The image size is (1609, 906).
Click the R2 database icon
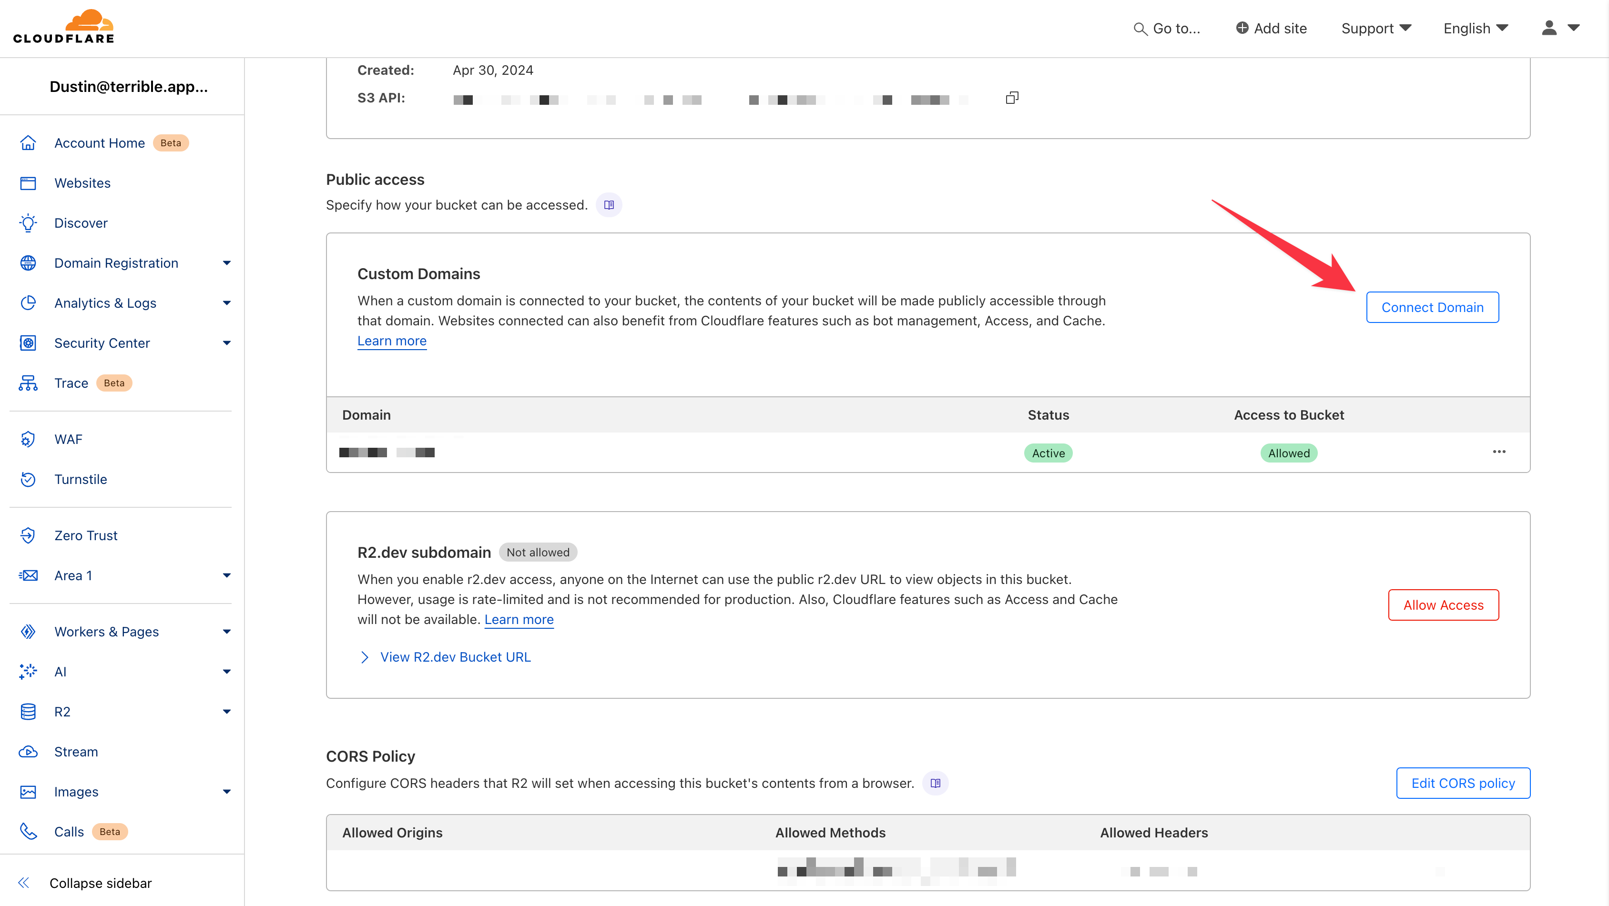28,711
